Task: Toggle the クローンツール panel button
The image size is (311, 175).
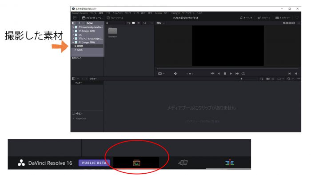Action: click(x=115, y=18)
